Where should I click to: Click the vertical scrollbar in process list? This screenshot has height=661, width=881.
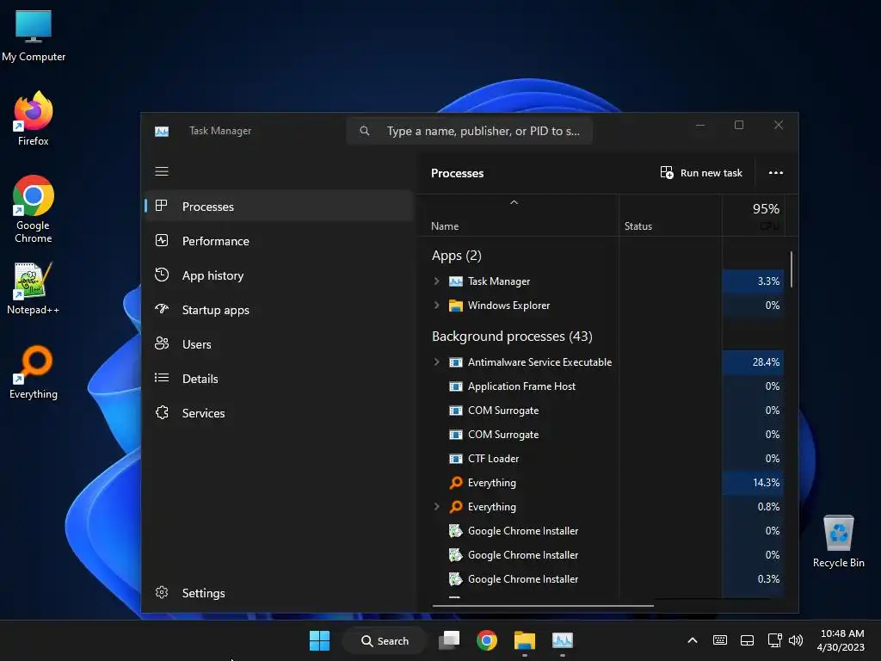[792, 269]
